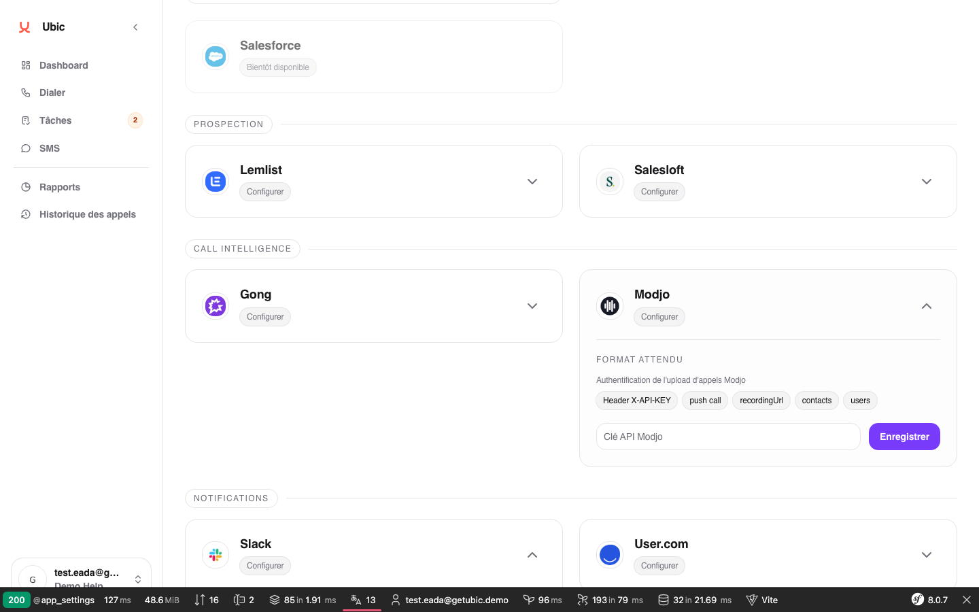The height and width of the screenshot is (612, 979).
Task: Click the Salesloft logo icon
Action: pyautogui.click(x=610, y=182)
